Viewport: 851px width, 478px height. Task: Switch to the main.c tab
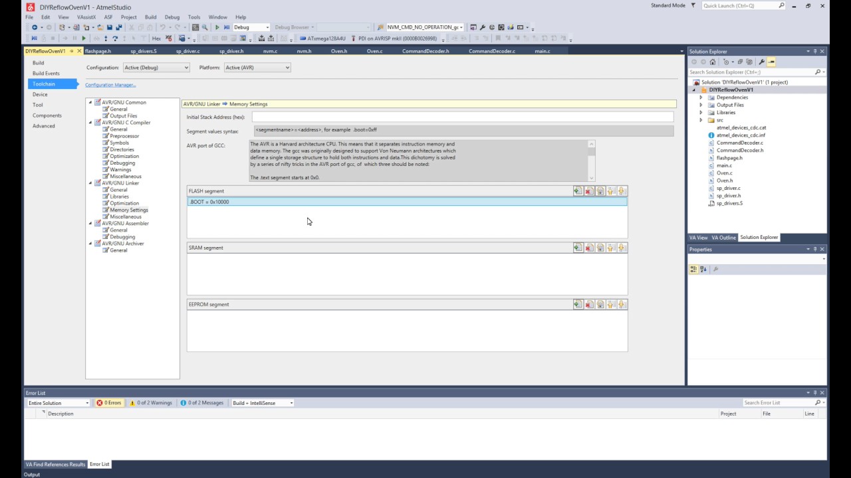543,51
